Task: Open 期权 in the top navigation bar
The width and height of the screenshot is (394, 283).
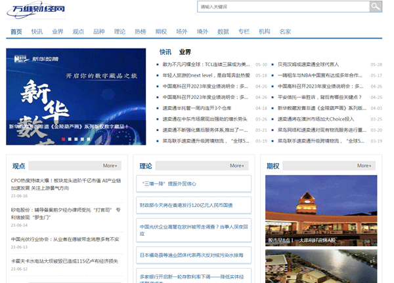Action: (x=161, y=31)
